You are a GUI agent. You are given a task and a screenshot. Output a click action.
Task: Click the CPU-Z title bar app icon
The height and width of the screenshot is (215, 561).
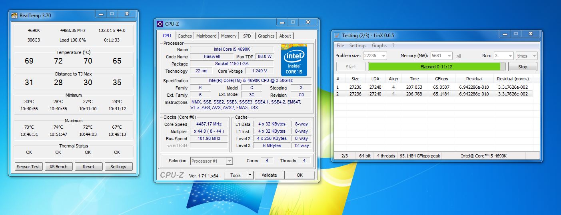point(160,24)
